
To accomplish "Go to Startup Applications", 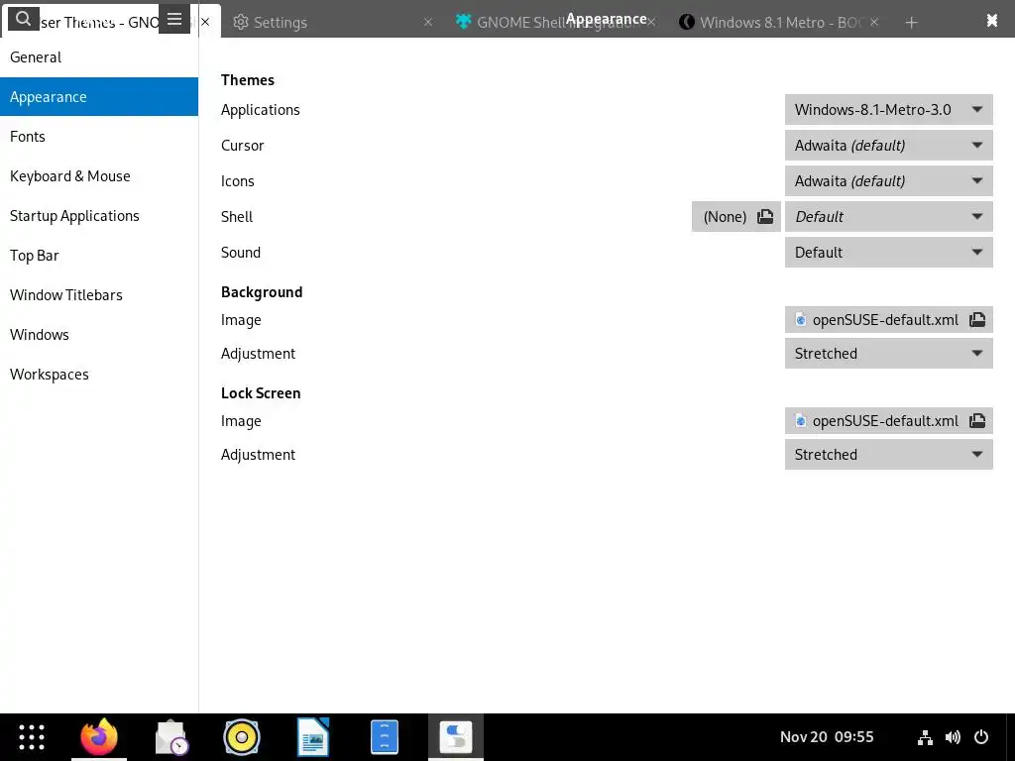I will 99,215.
